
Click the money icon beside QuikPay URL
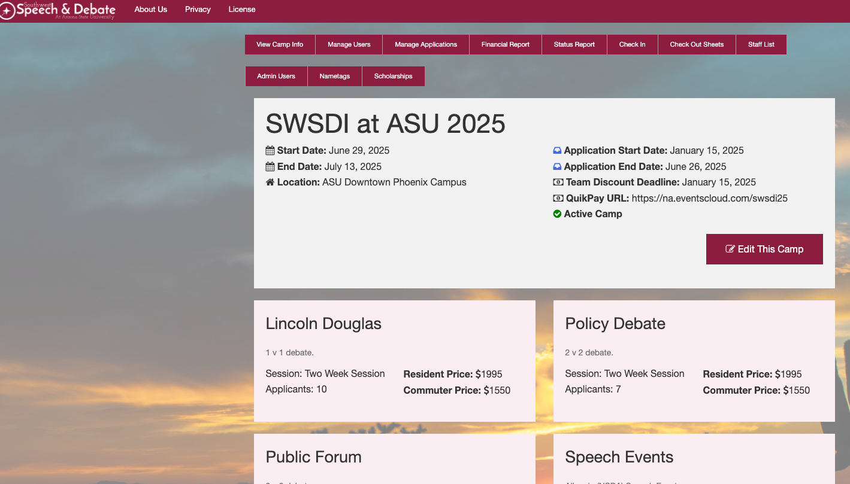[x=558, y=199]
